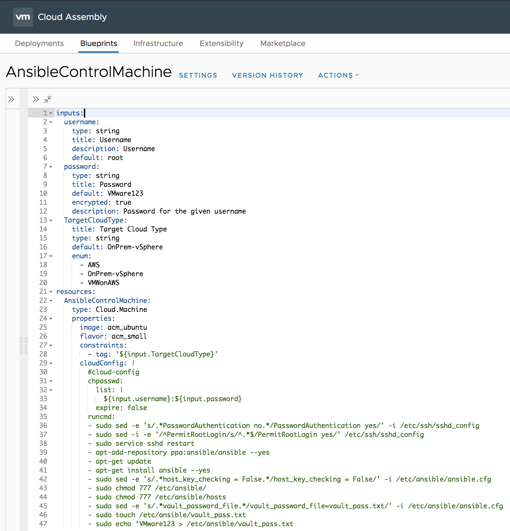The image size is (510, 531).
Task: Place cursor on 'default: root' line
Action: pos(97,158)
